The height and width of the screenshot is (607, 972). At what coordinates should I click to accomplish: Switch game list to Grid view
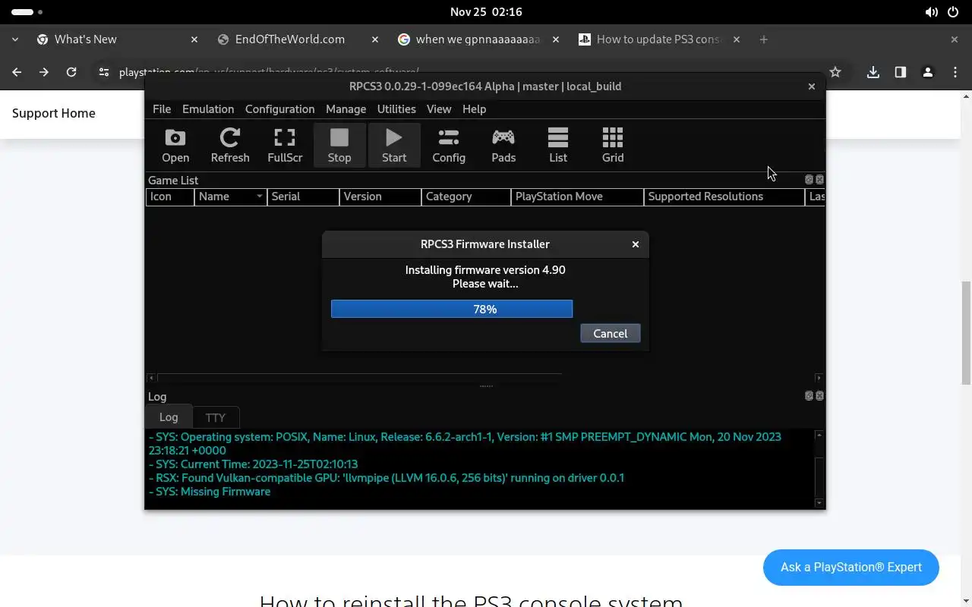click(x=613, y=146)
